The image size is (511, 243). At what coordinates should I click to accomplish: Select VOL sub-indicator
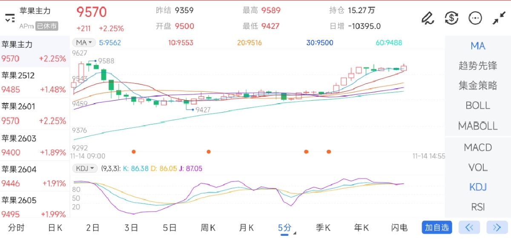point(478,167)
